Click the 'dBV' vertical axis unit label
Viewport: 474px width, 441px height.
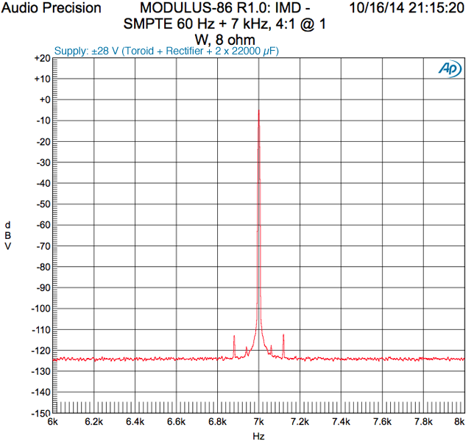[8, 236]
